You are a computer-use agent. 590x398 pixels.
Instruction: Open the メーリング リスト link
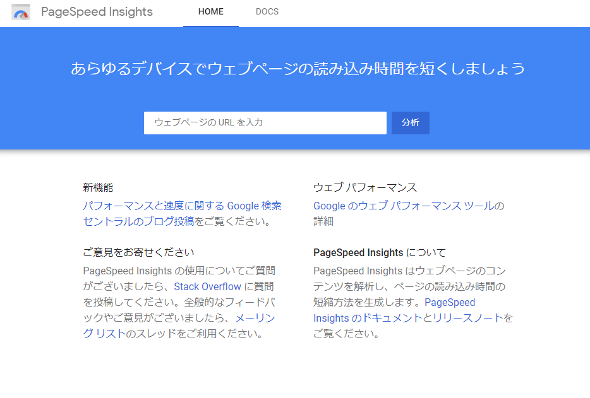click(179, 325)
